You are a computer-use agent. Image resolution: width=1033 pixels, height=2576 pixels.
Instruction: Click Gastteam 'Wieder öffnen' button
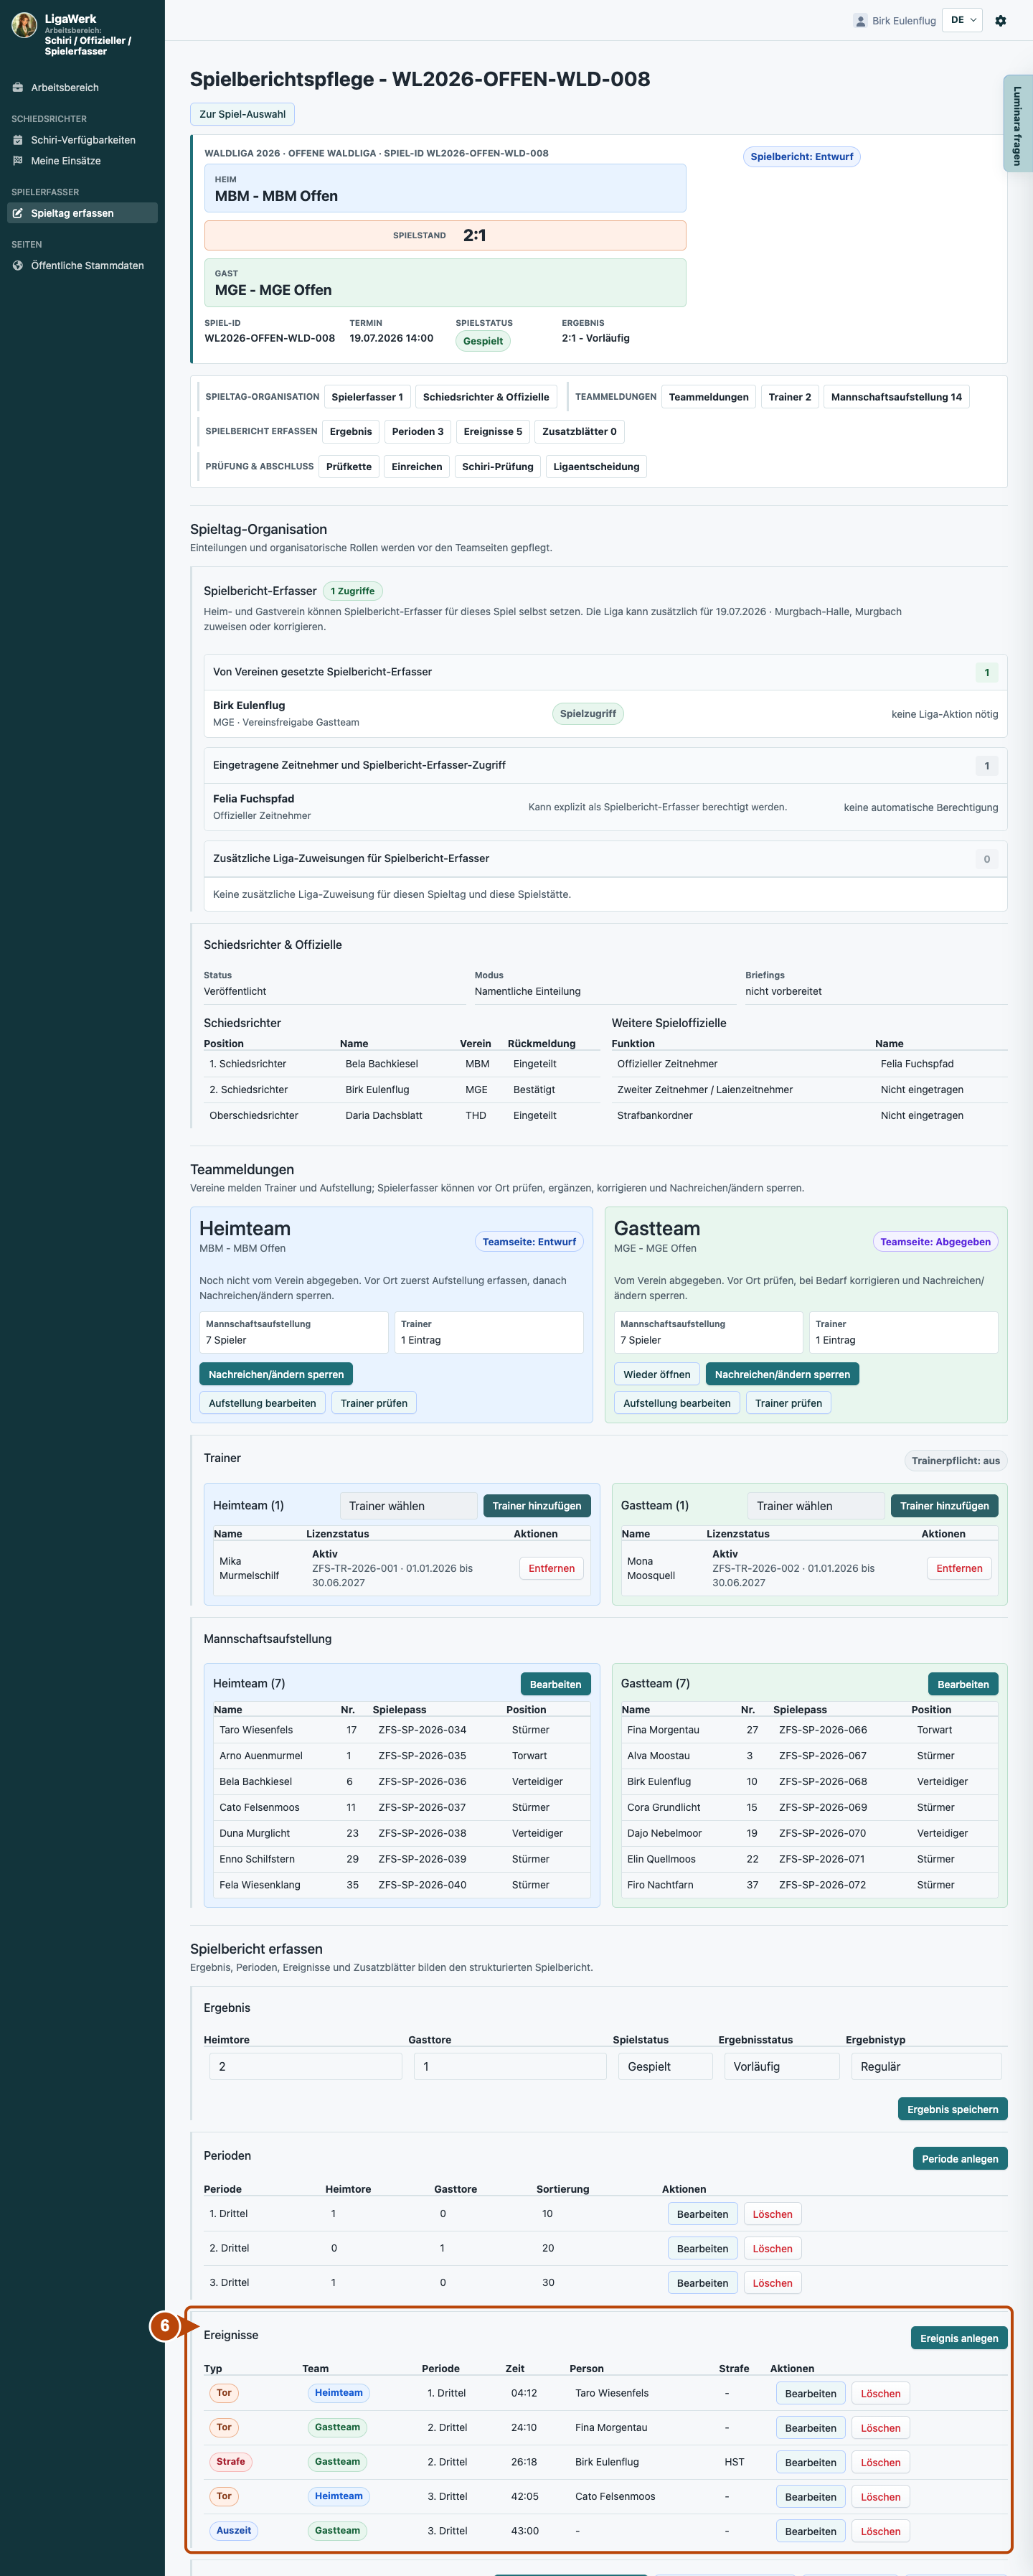click(656, 1374)
